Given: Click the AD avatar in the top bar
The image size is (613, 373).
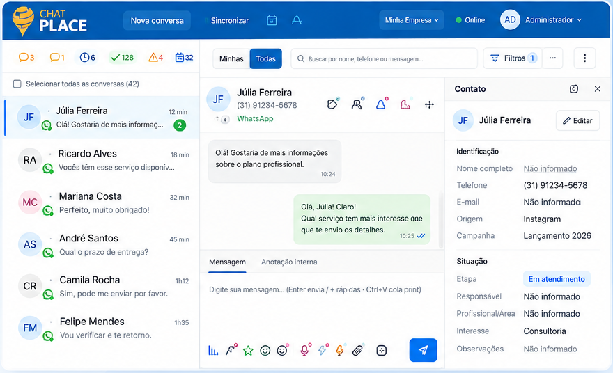Looking at the screenshot, I should coord(510,20).
